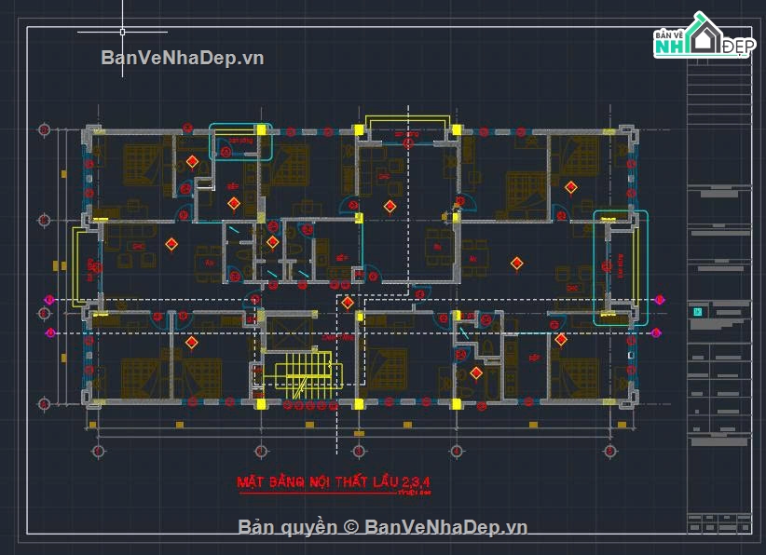Click the cyan square icon in title block

click(x=695, y=311)
